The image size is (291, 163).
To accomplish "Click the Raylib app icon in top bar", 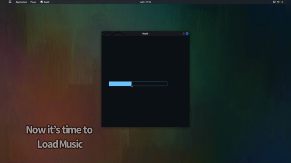I will (41, 2).
